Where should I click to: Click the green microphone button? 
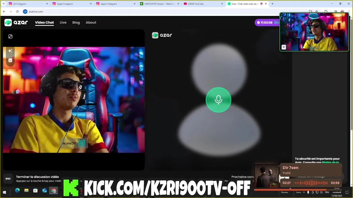[218, 100]
